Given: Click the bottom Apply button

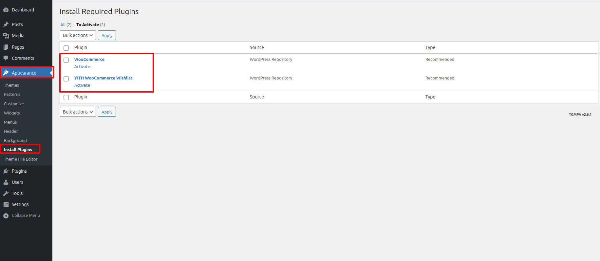Looking at the screenshot, I should [x=107, y=112].
